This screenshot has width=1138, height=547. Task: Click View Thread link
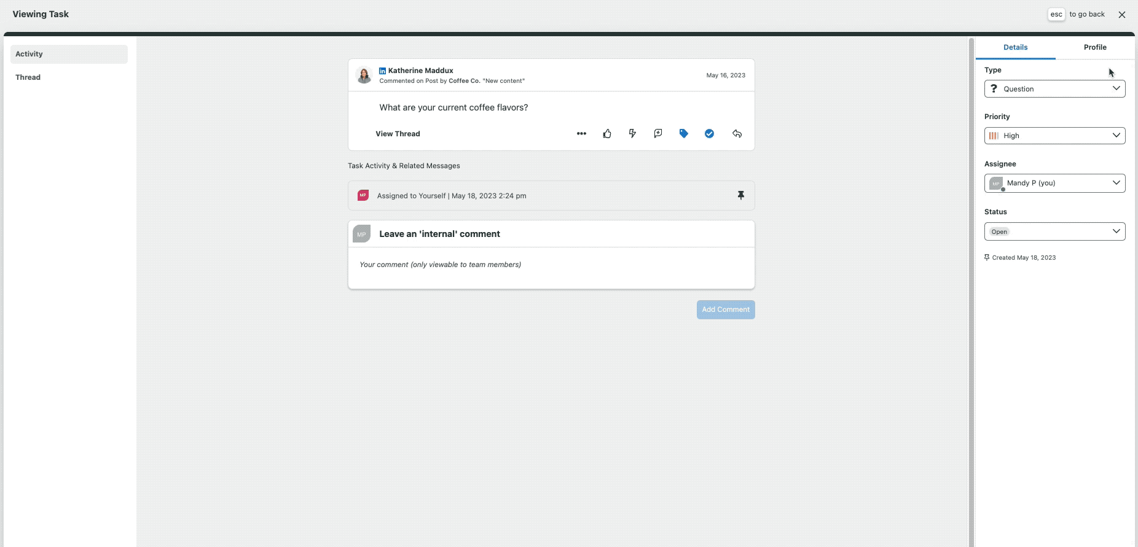pos(398,134)
